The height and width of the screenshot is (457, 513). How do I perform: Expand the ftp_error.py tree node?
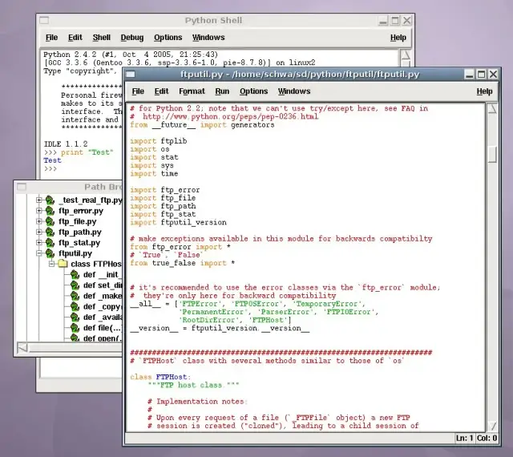[x=38, y=211]
